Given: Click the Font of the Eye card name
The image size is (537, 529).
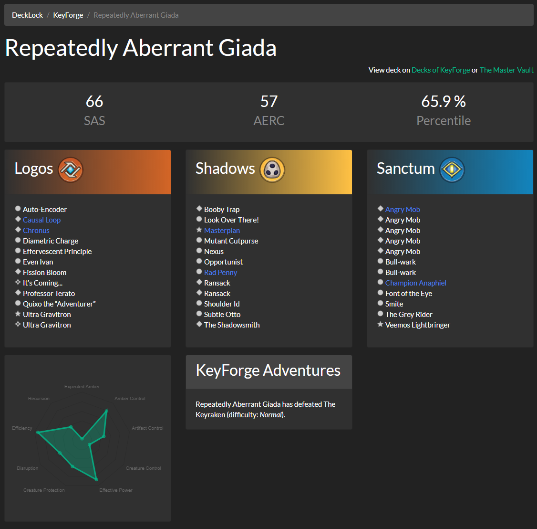Looking at the screenshot, I should pos(409,294).
